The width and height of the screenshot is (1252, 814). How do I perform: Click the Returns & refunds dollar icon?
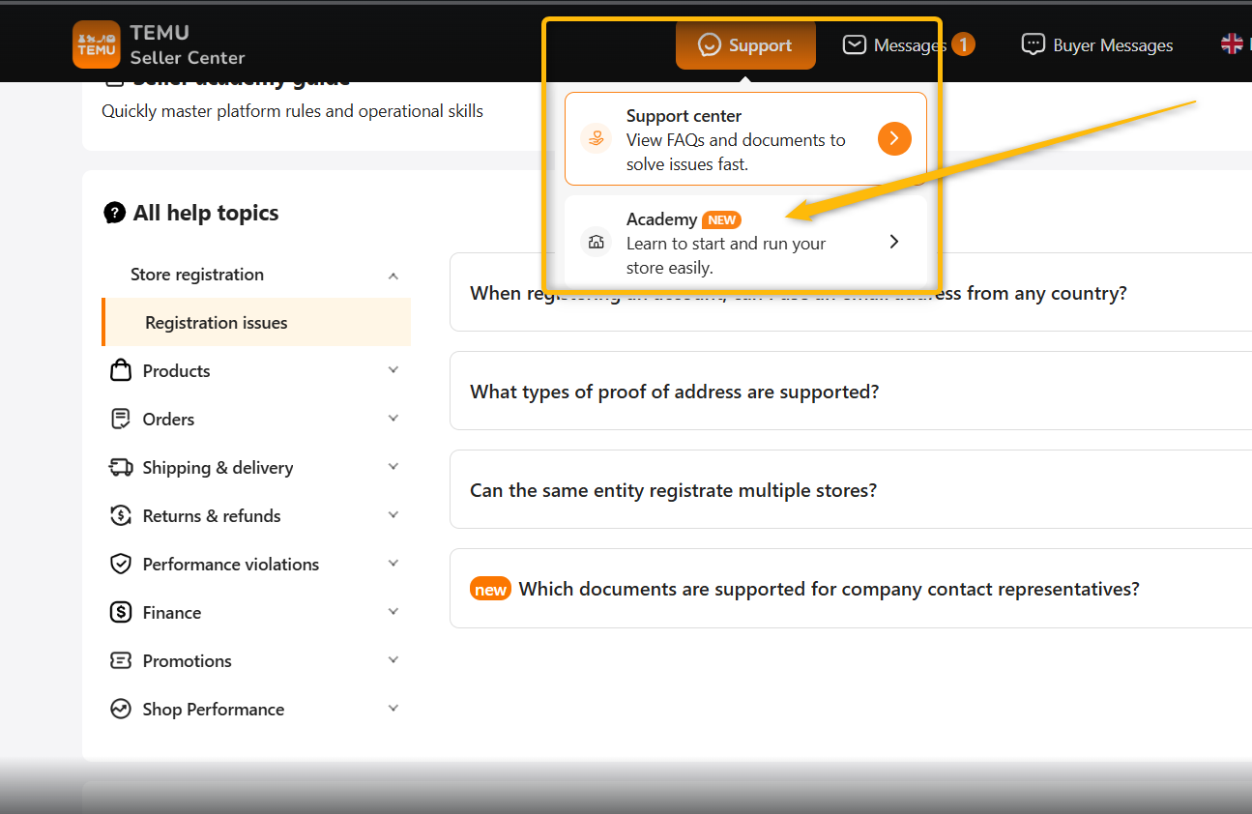coord(121,515)
